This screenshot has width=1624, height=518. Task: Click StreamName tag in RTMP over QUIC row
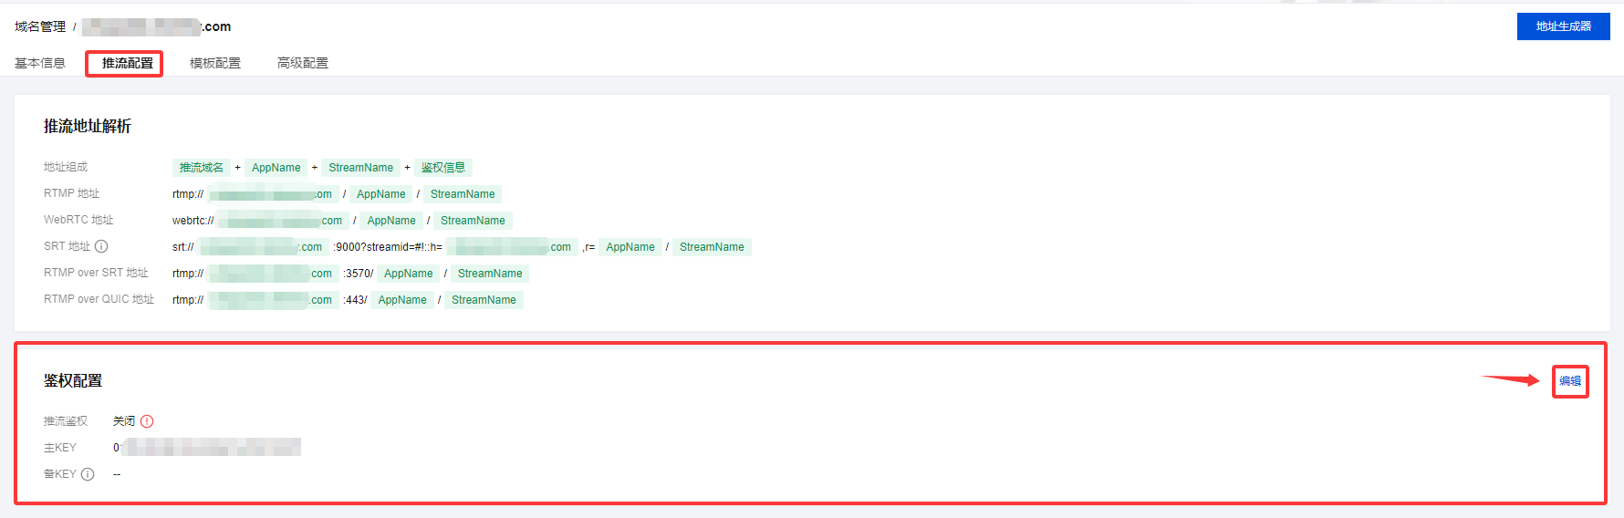[484, 300]
